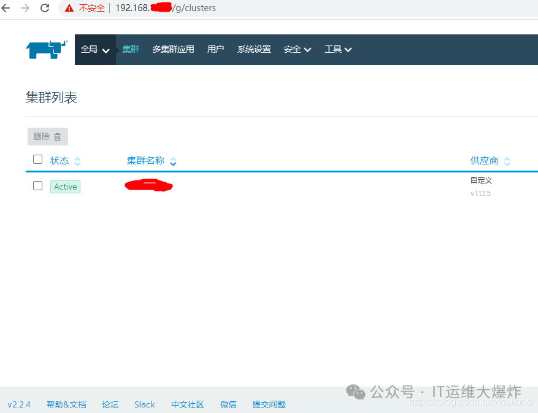Image resolution: width=538 pixels, height=413 pixels.
Task: Click the 状态 column header
Action: tap(60, 161)
